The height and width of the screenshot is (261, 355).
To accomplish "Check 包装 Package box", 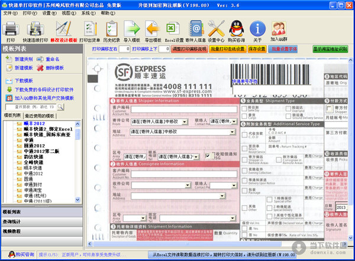I will coord(244,191).
